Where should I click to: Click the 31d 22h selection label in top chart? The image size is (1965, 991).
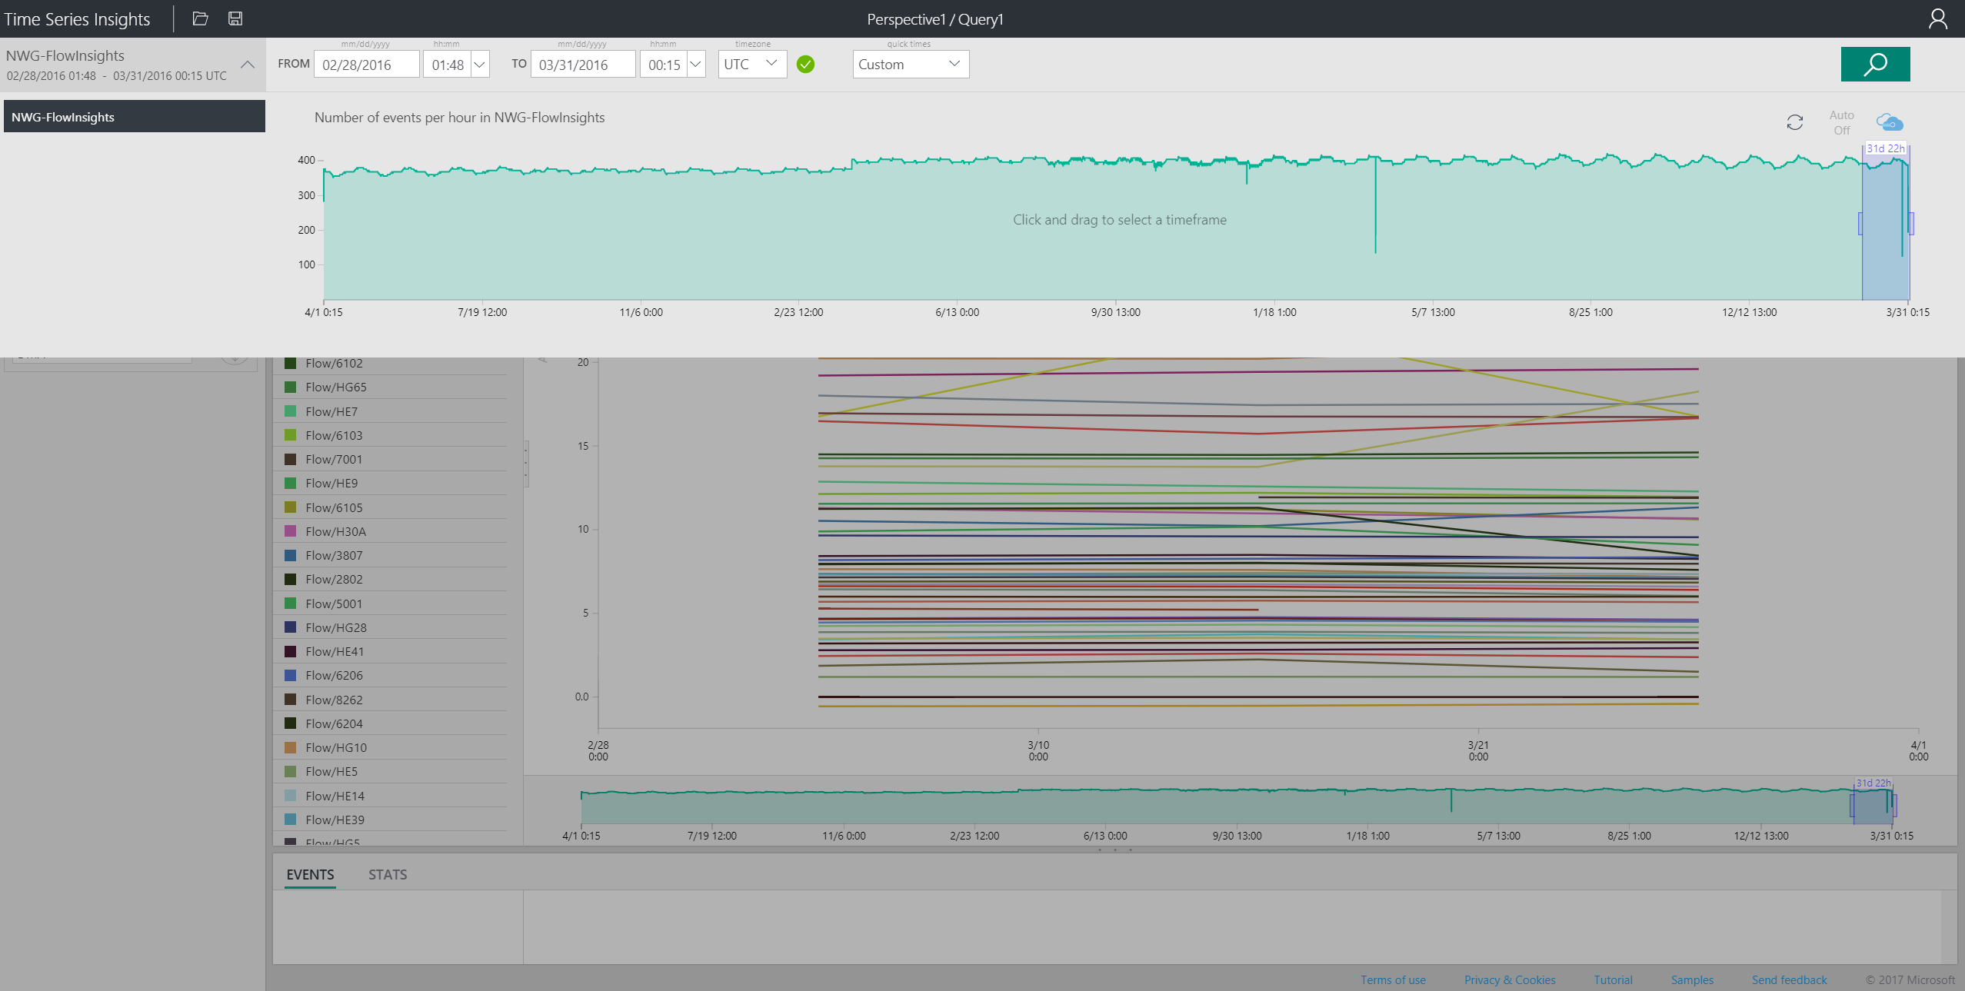click(1885, 148)
